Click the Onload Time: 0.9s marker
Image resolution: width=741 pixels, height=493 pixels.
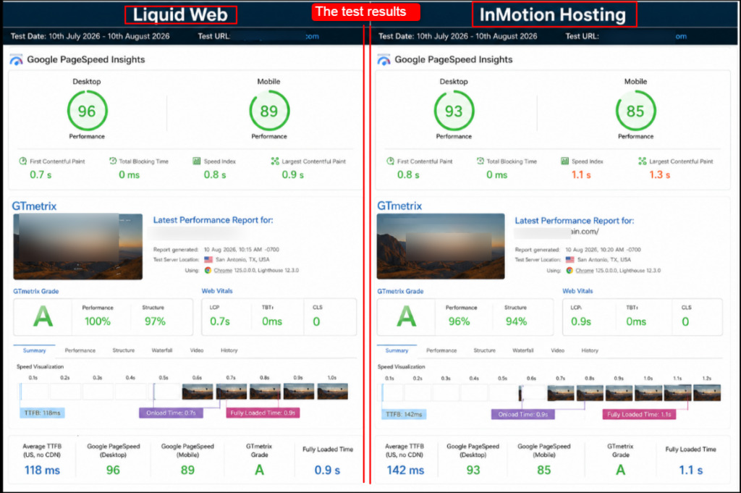(x=523, y=415)
